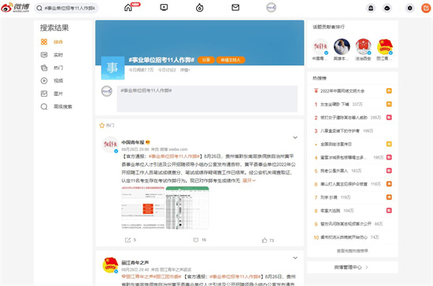Open my profile avatar in navbar
The image size is (433, 286).
(271, 7)
